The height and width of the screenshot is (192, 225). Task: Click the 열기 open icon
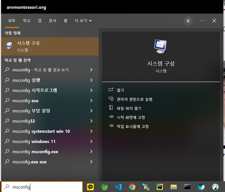[x=111, y=90]
